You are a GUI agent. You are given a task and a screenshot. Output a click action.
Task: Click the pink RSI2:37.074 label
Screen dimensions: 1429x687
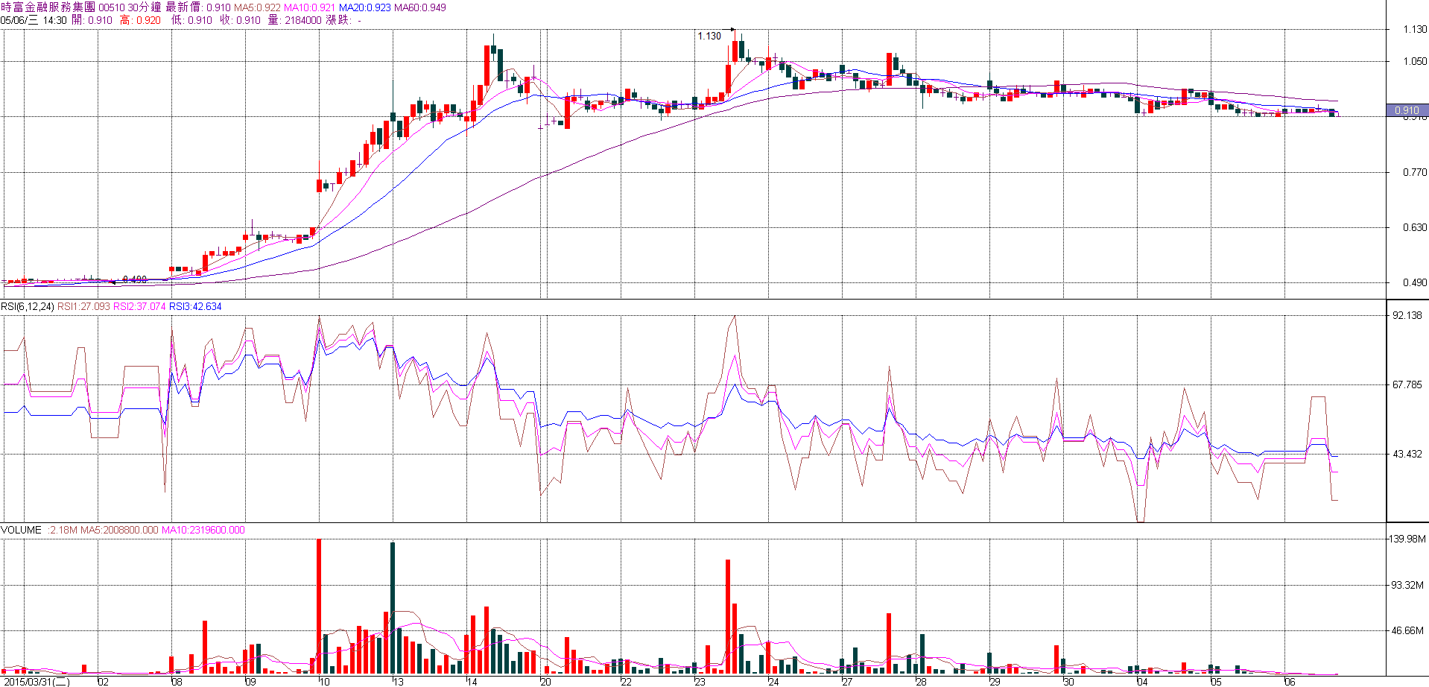(x=139, y=306)
